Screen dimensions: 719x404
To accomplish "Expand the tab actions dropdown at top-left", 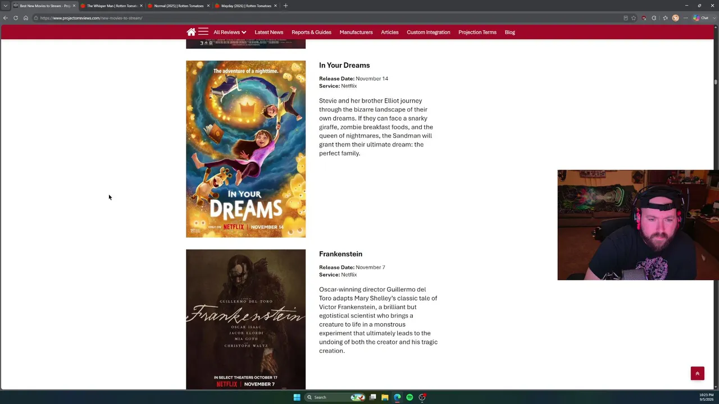I will point(6,6).
